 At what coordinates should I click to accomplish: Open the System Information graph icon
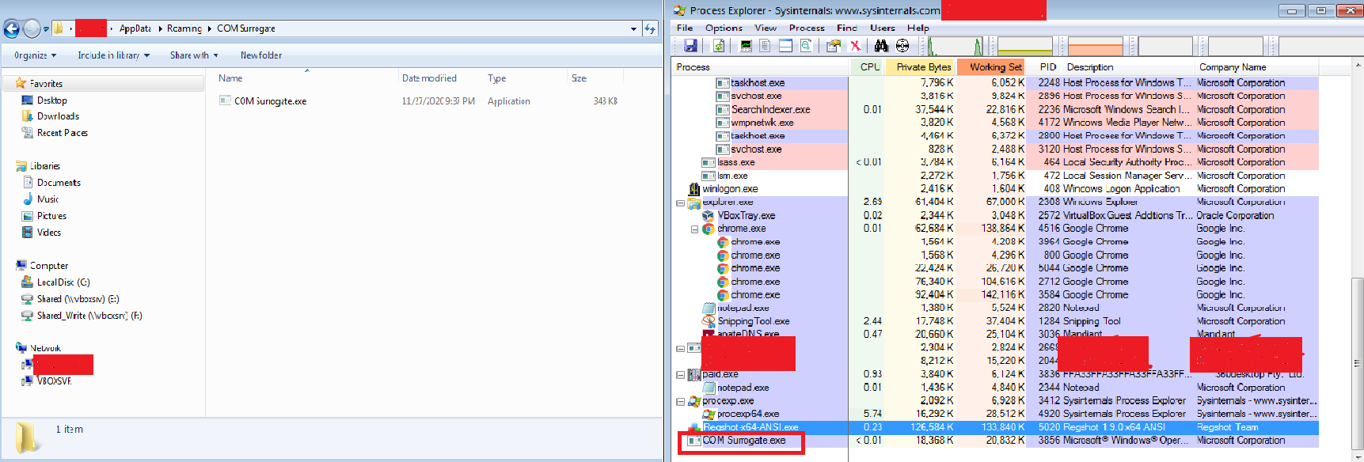point(746,46)
